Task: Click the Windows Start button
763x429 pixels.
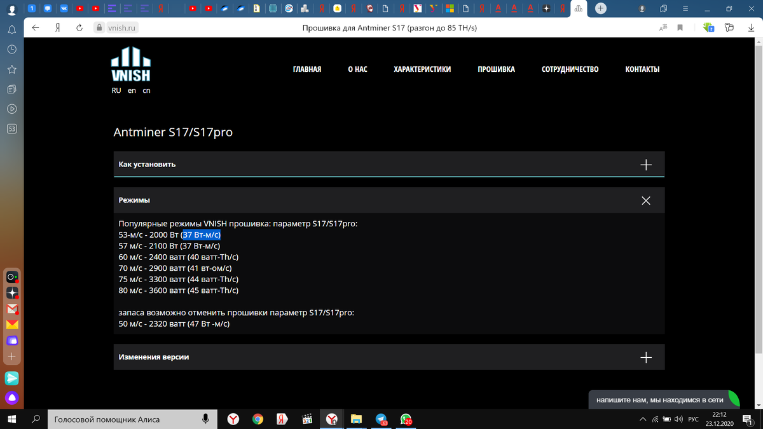Action: (12, 419)
